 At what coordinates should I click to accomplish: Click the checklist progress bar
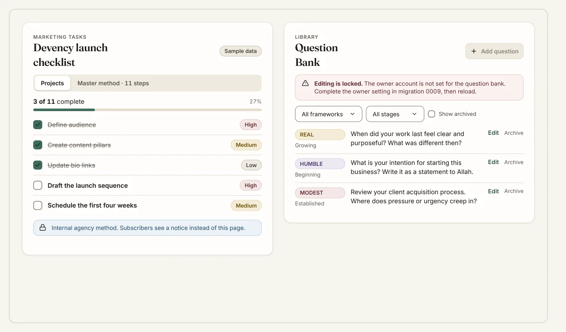(x=147, y=110)
